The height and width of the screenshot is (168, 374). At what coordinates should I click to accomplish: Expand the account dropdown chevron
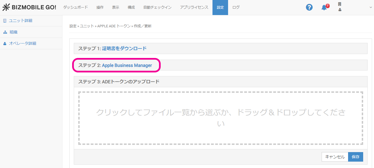coord(370,8)
